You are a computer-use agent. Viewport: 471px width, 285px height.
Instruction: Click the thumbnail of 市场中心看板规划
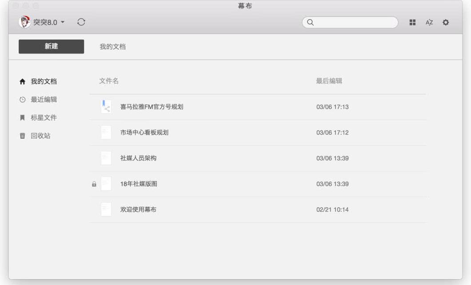coord(106,132)
